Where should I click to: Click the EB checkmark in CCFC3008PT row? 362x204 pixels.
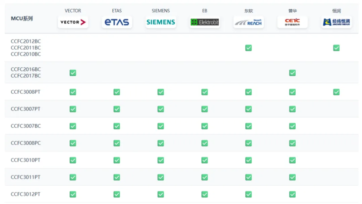click(x=204, y=92)
